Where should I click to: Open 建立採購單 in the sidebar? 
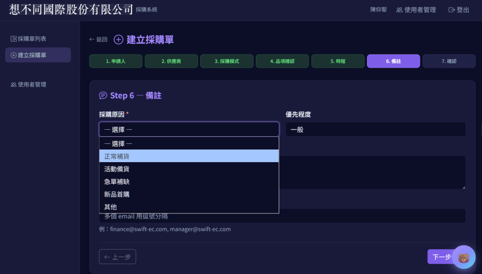(38, 55)
